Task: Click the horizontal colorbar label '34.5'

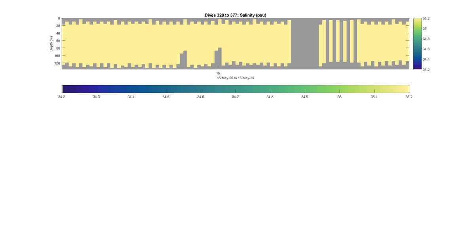Action: [166, 97]
